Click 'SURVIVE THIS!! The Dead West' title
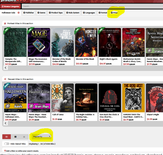163x155 pixels. tap(133, 116)
